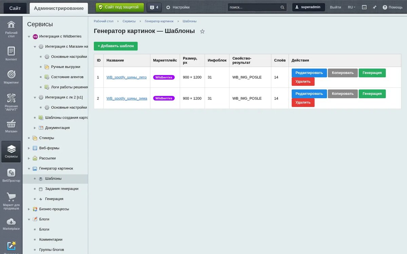This screenshot has width=407, height=254.
Task: Expand the Веб-формы tree node
Action: click(x=29, y=148)
